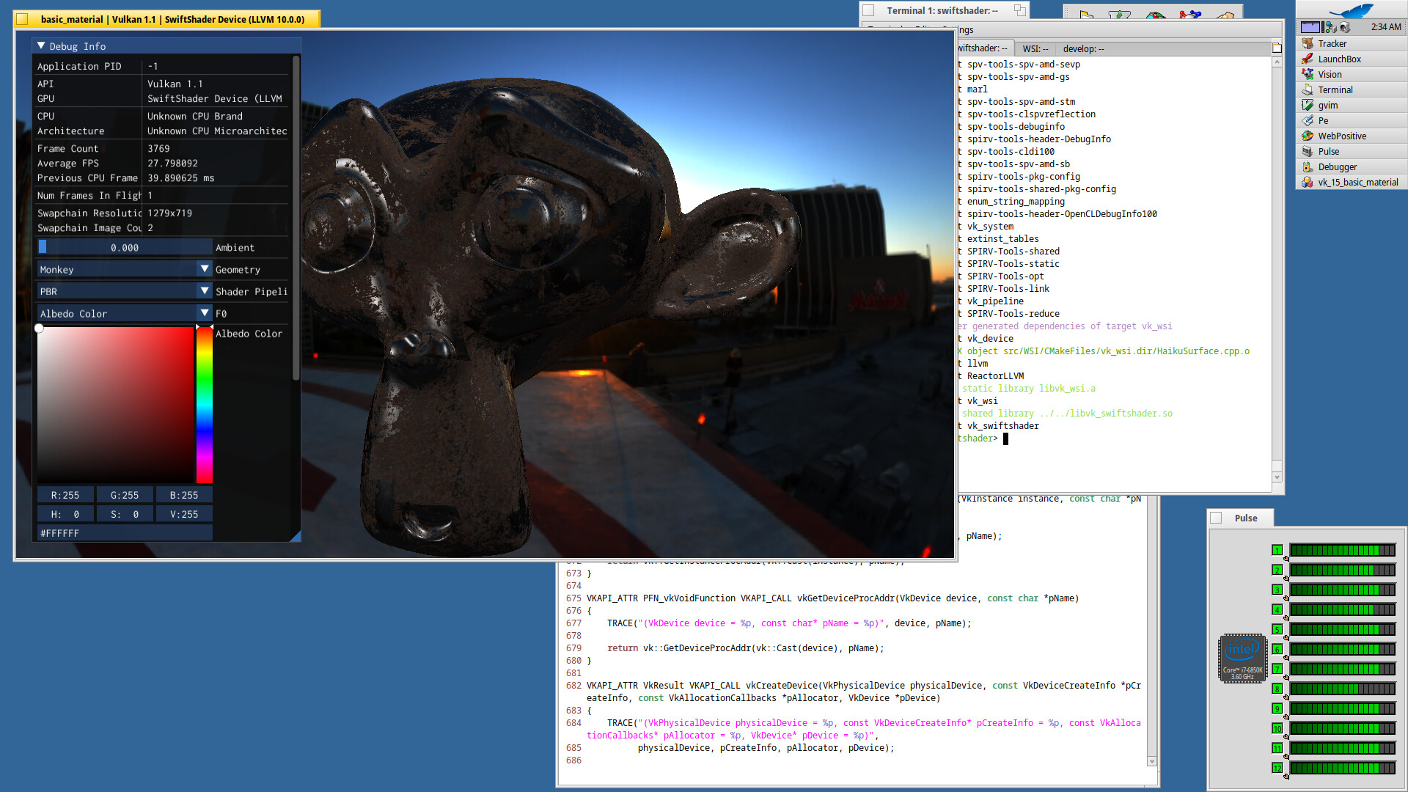Click the S: 0 saturation field
Viewport: 1408px width, 792px height.
tap(125, 514)
